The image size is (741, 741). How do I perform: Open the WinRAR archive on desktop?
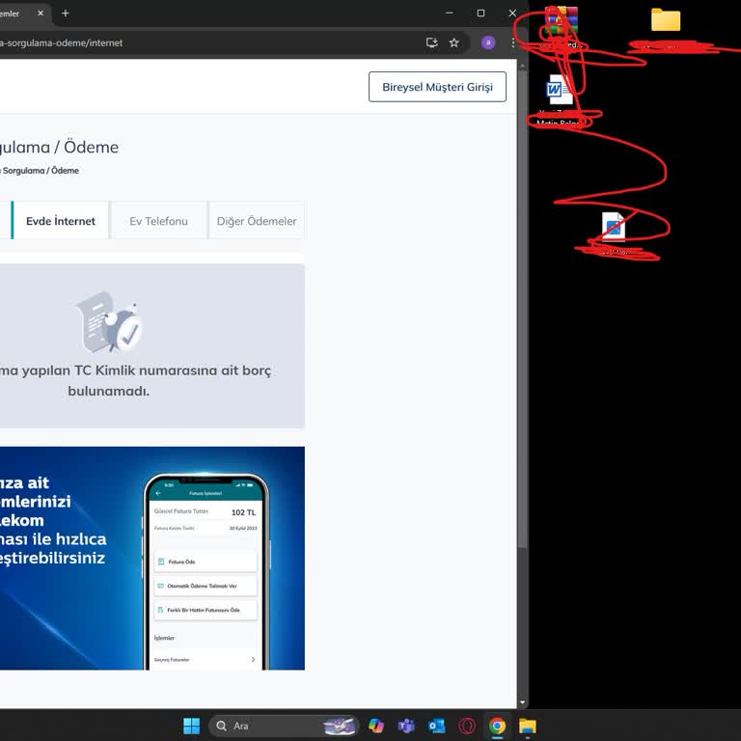(x=561, y=21)
